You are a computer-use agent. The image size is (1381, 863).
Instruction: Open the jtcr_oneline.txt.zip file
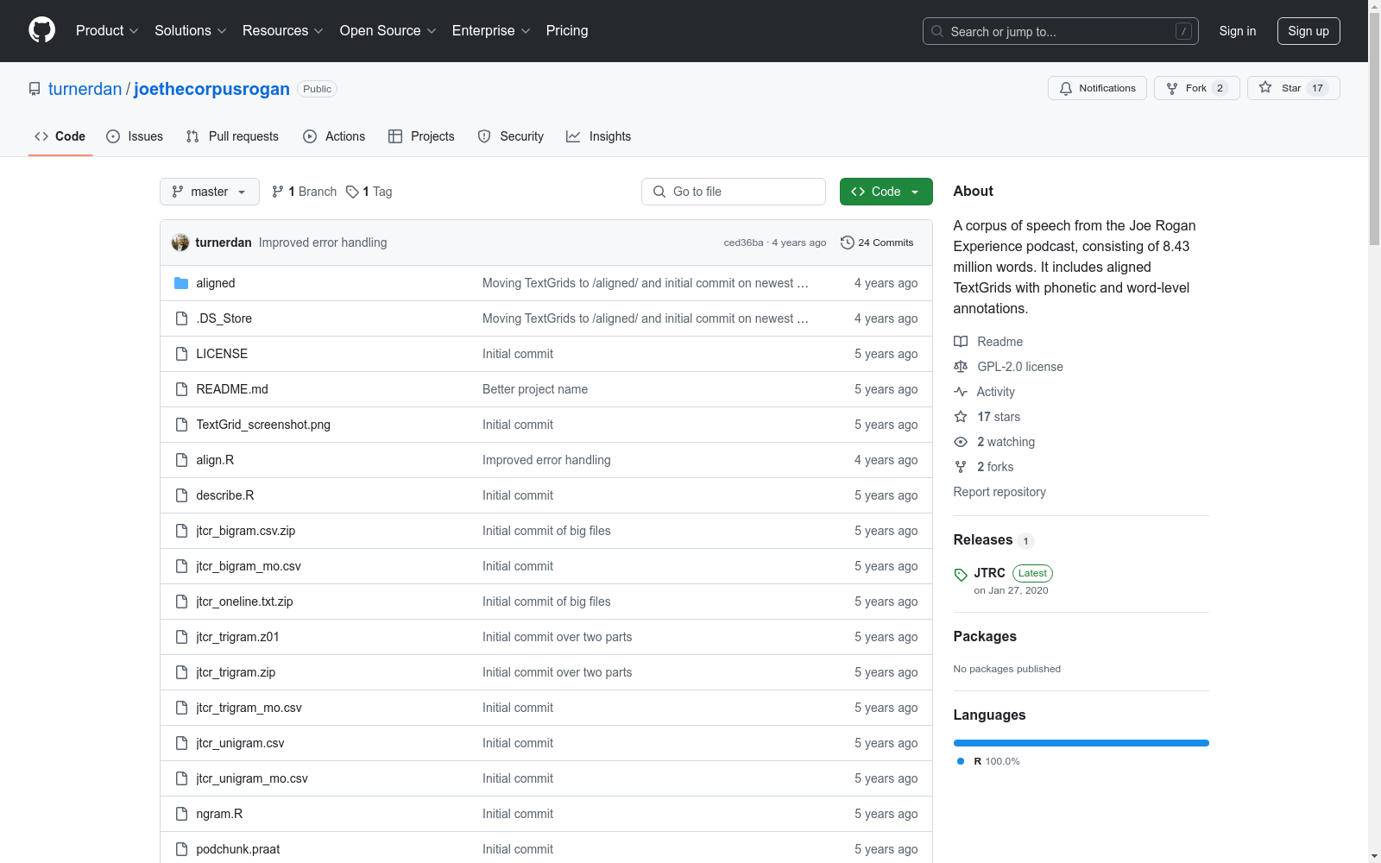[244, 602]
